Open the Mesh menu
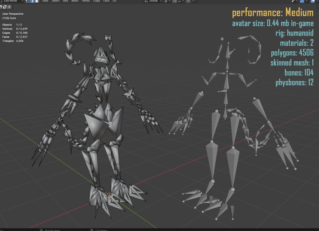The height and width of the screenshot is (231, 319). 75,1
